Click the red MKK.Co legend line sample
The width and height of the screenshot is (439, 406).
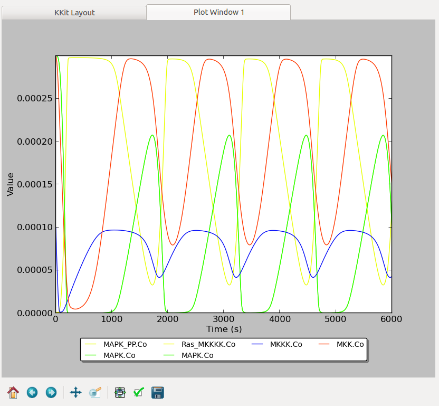(324, 344)
